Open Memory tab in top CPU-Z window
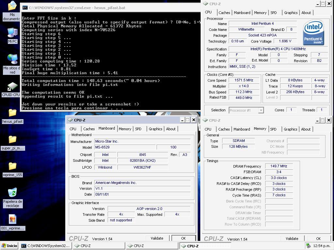 coord(260,13)
